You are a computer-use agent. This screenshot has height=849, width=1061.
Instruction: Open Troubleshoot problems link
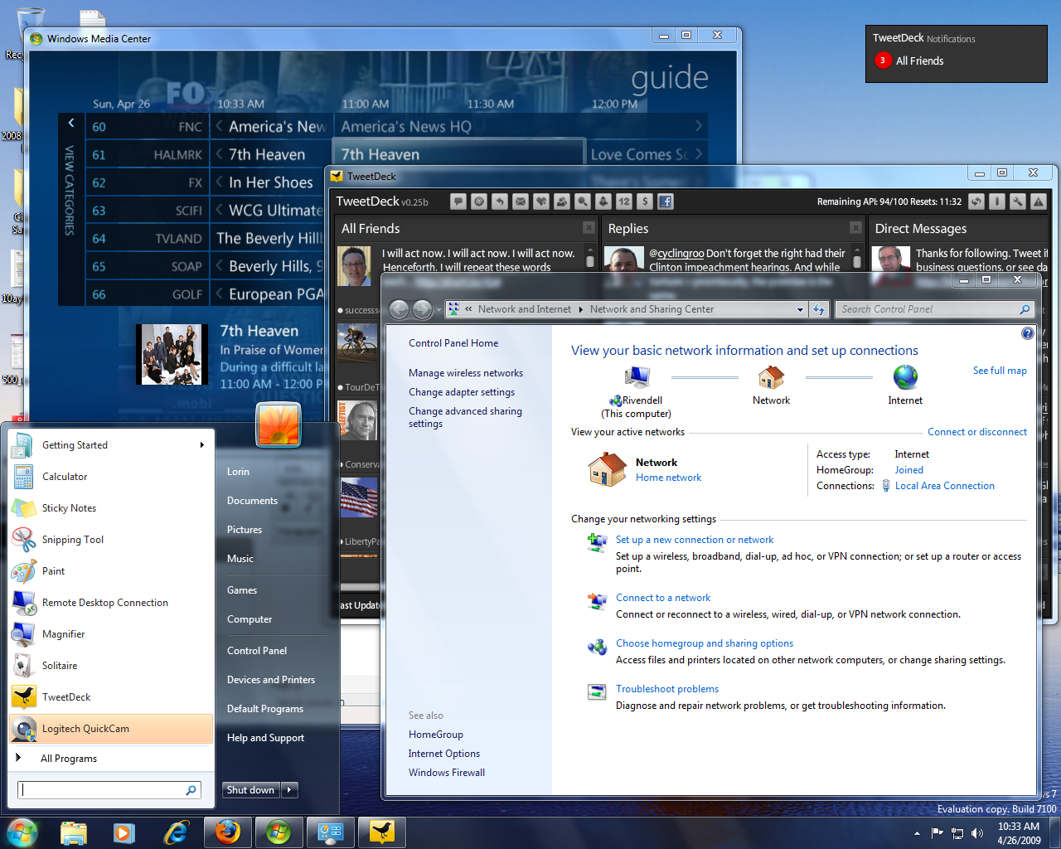click(667, 689)
